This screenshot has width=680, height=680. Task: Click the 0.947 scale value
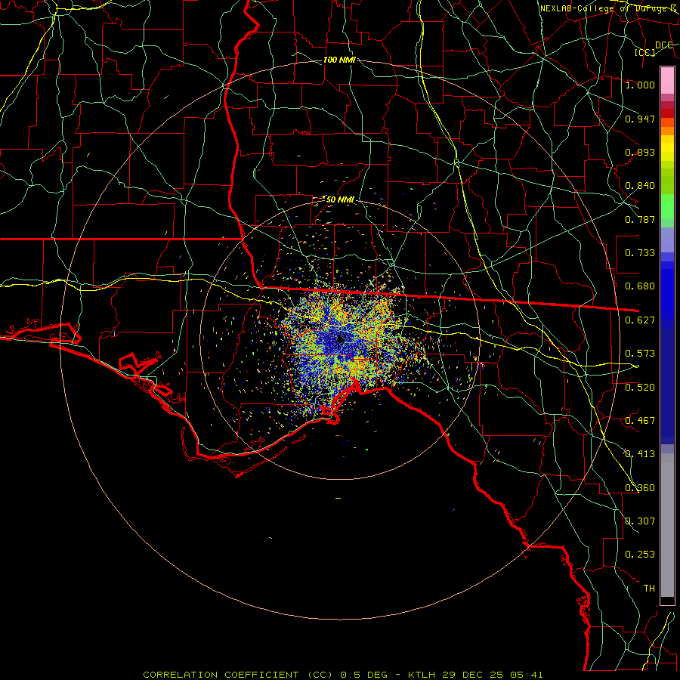click(x=640, y=119)
